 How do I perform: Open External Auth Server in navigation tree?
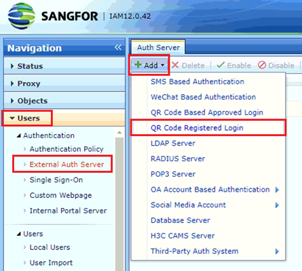pos(67,165)
